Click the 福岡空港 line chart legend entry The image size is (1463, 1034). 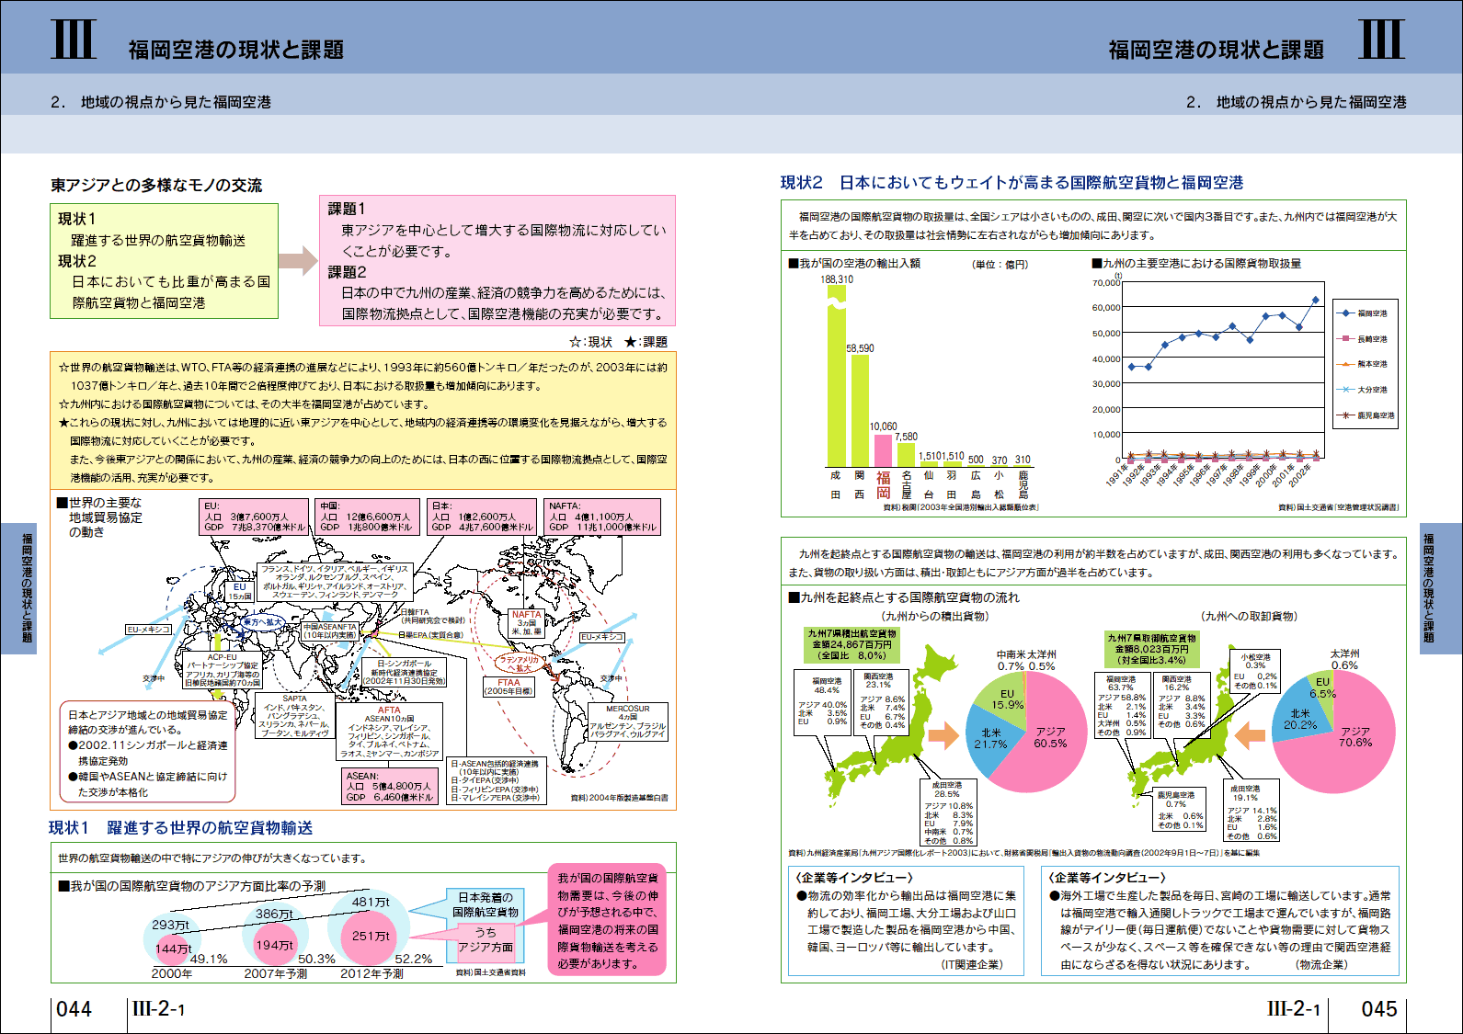pyautogui.click(x=1364, y=313)
